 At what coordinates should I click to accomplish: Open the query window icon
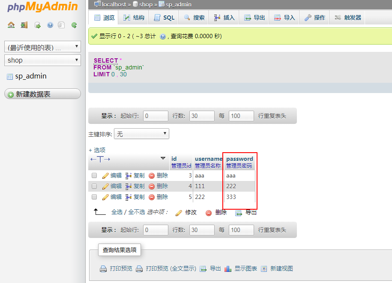pos(38,25)
